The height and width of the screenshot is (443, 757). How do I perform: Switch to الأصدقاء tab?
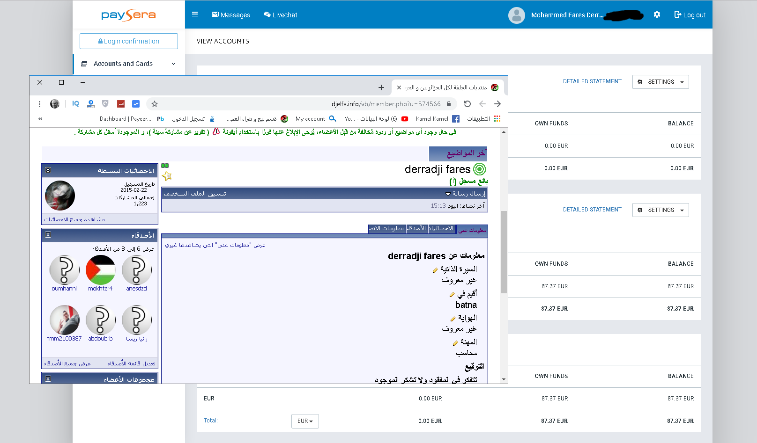click(x=417, y=228)
